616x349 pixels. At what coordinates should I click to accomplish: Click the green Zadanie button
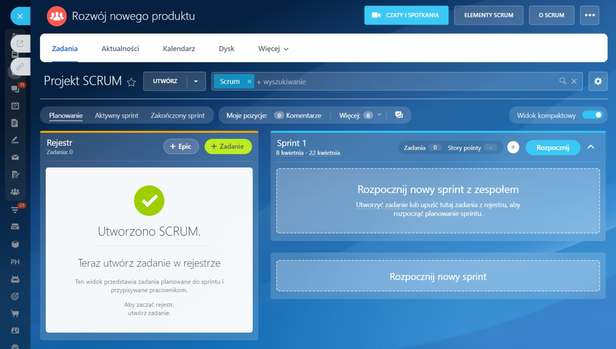(x=228, y=146)
